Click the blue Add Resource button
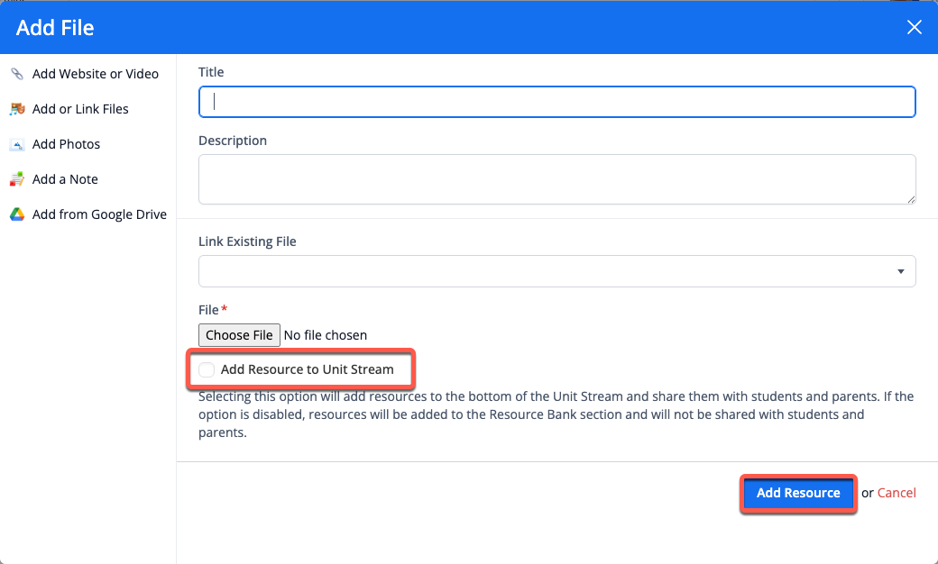The image size is (938, 564). tap(798, 493)
